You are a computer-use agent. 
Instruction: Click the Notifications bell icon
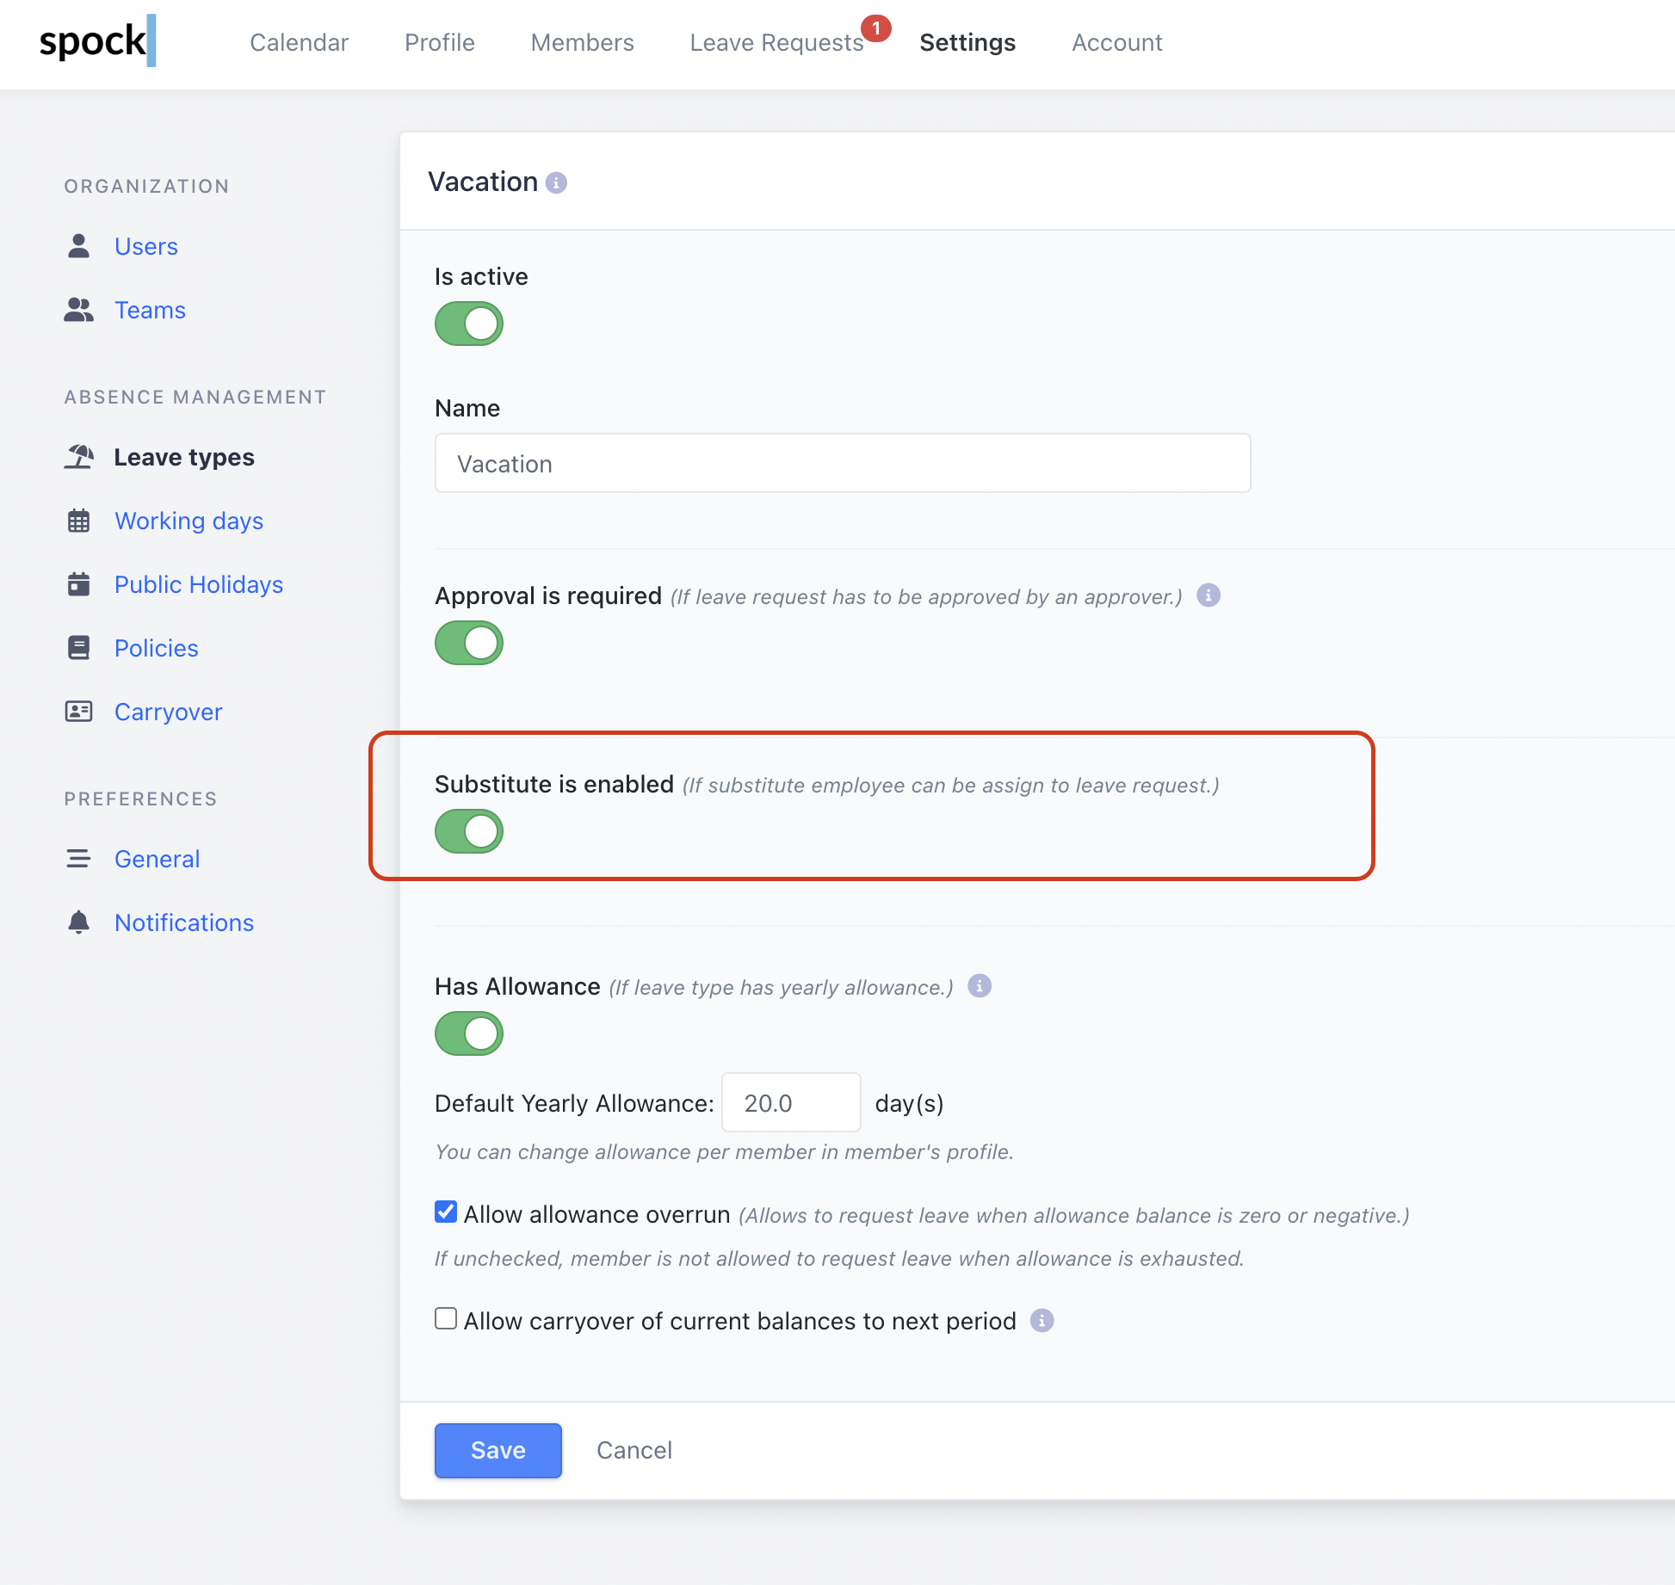pyautogui.click(x=78, y=922)
